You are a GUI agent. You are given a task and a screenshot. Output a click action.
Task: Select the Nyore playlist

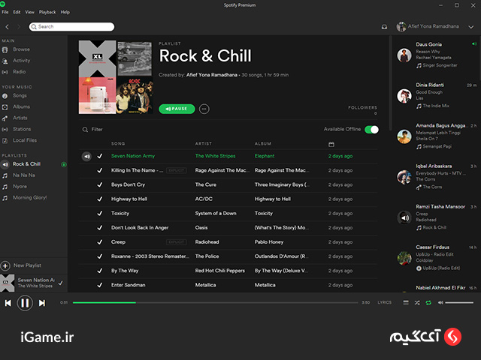20,187
